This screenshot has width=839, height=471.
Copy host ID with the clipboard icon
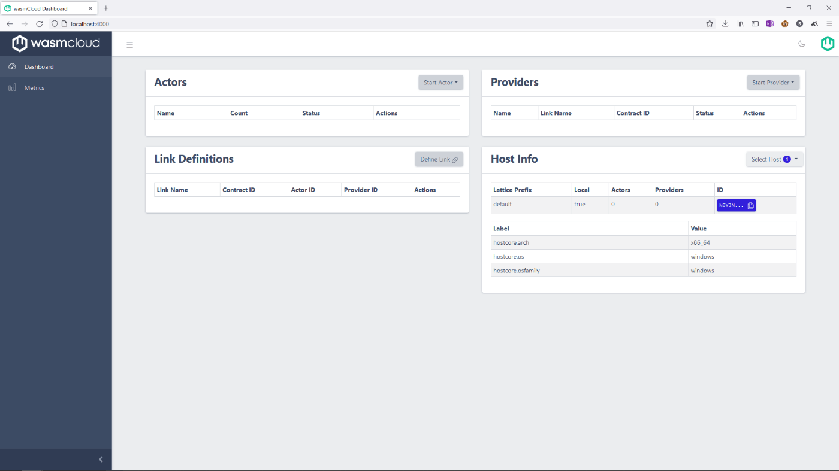pos(751,205)
